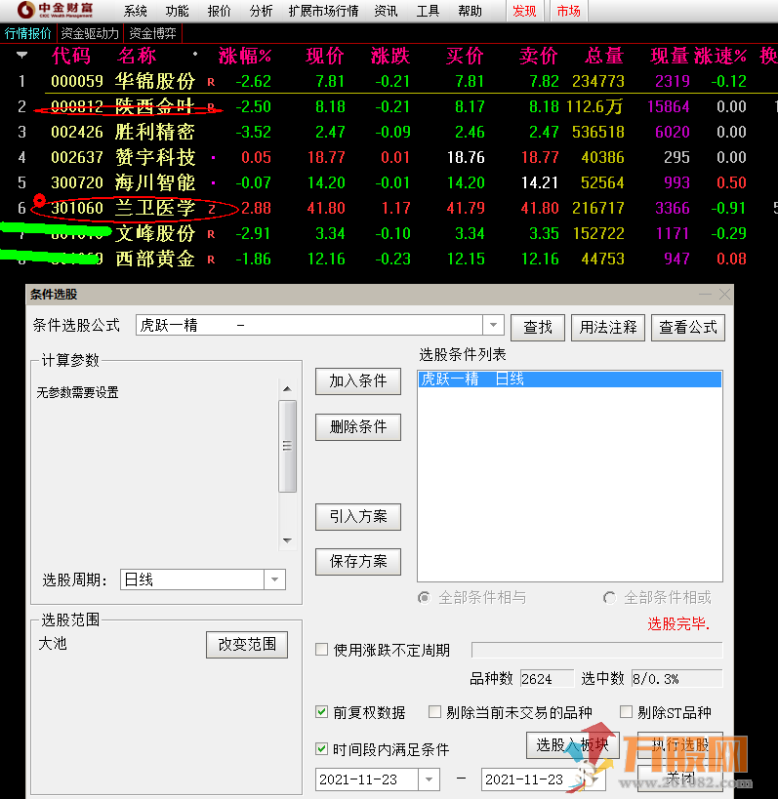The image size is (778, 799).
Task: Click the 改变范围 button
Action: coord(247,645)
